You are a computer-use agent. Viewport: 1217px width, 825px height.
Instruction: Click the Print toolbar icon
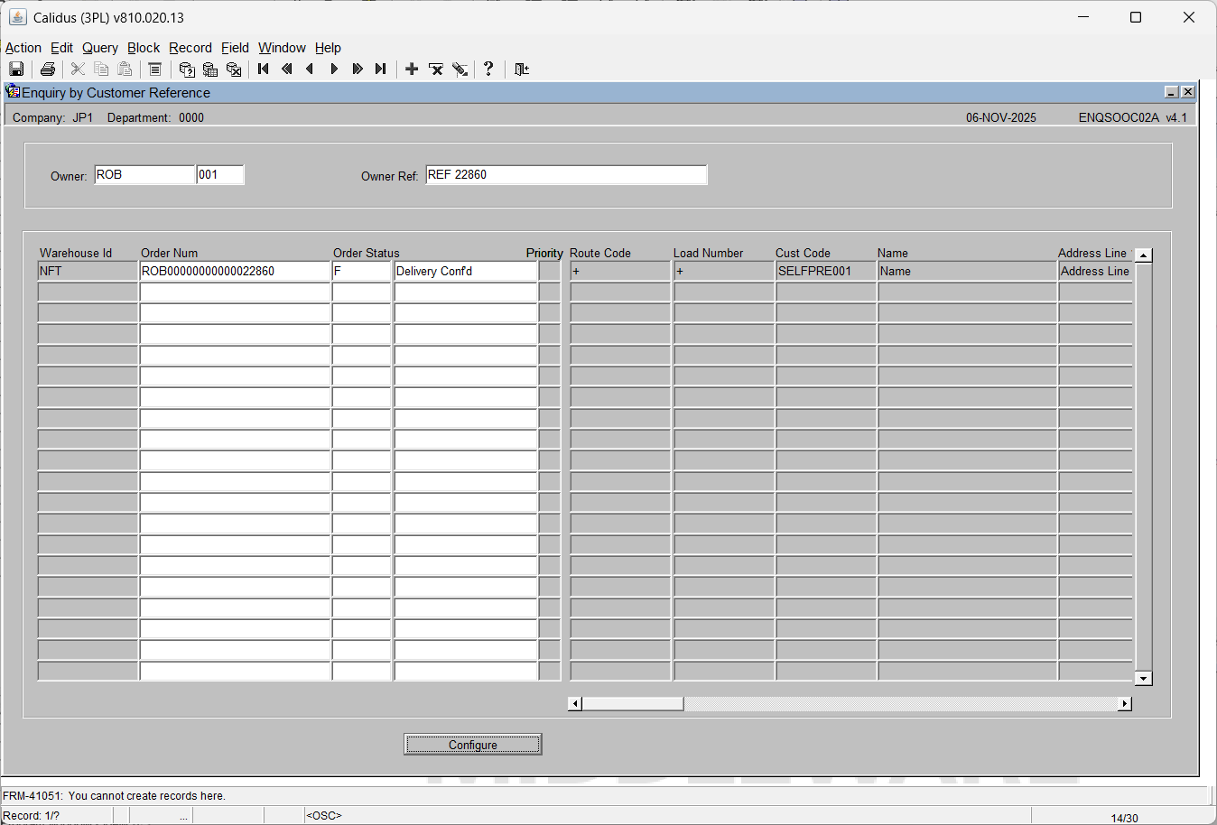click(48, 70)
